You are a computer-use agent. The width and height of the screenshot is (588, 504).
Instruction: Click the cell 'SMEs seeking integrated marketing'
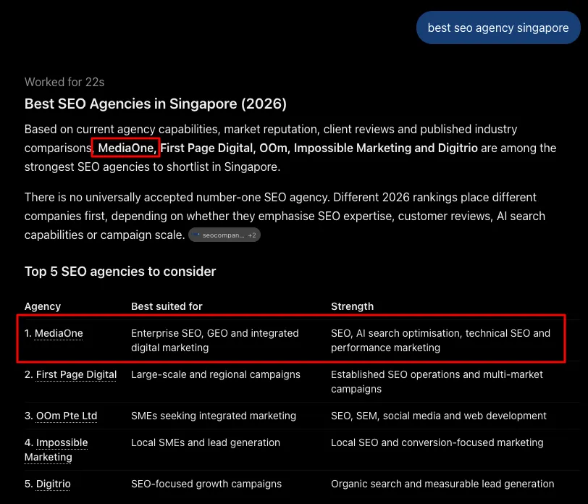click(214, 416)
